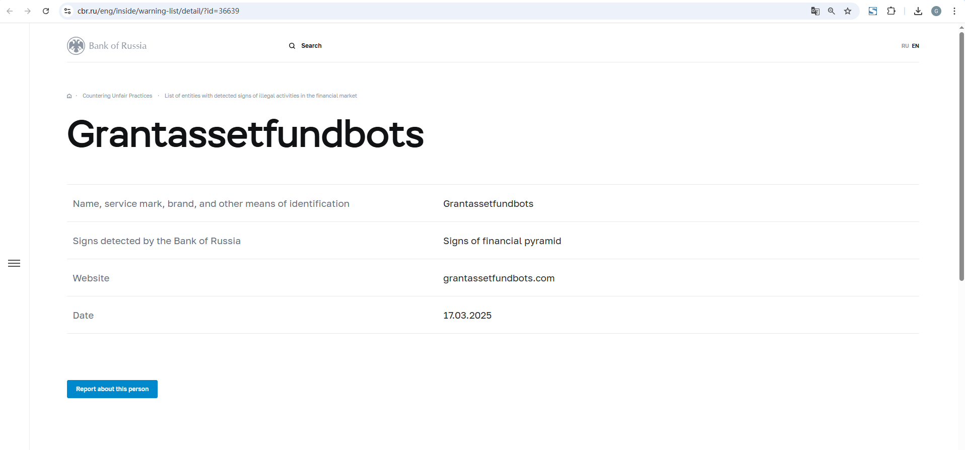
Task: Open the browser downloads icon
Action: coord(918,11)
